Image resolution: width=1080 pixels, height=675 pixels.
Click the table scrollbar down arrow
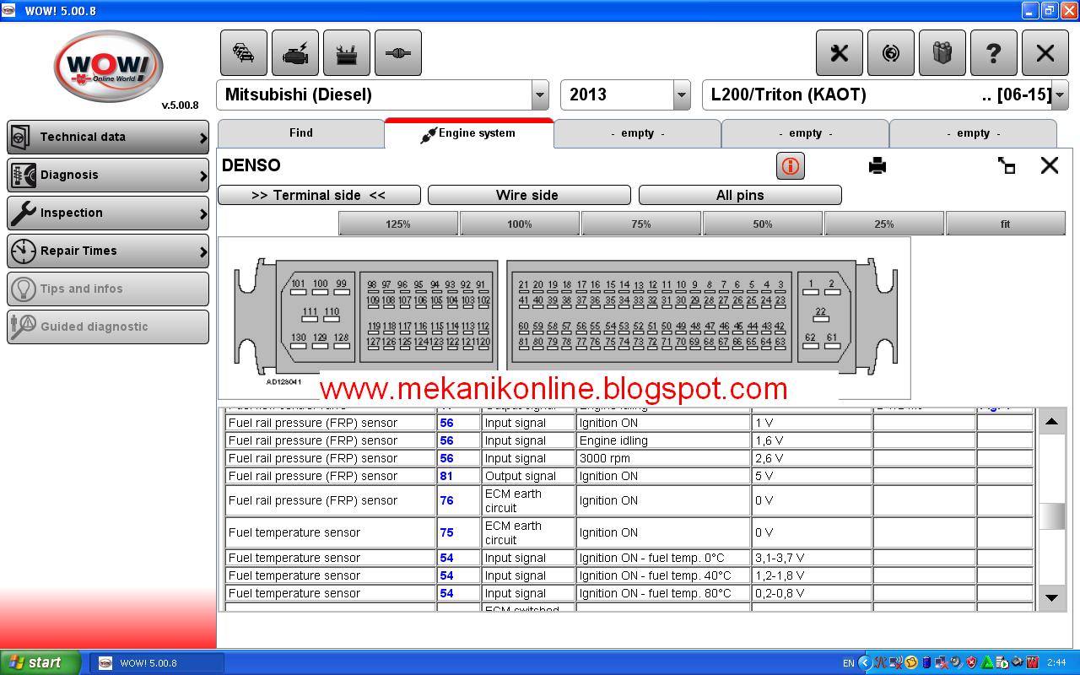(1051, 597)
